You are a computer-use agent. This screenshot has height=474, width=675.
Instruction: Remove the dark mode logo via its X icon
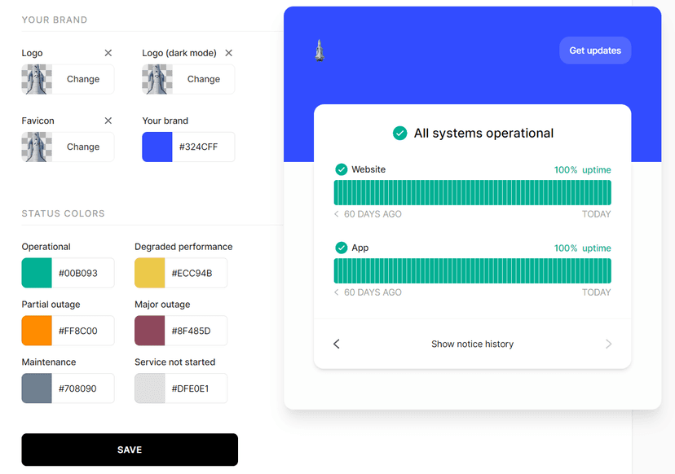pyautogui.click(x=228, y=52)
